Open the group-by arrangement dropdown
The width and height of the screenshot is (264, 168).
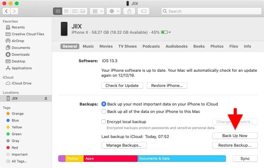[97, 11]
